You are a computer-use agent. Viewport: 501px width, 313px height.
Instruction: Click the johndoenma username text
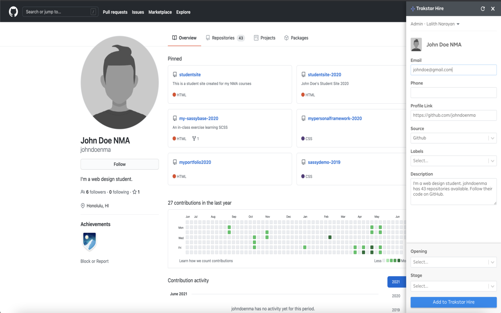click(x=96, y=150)
